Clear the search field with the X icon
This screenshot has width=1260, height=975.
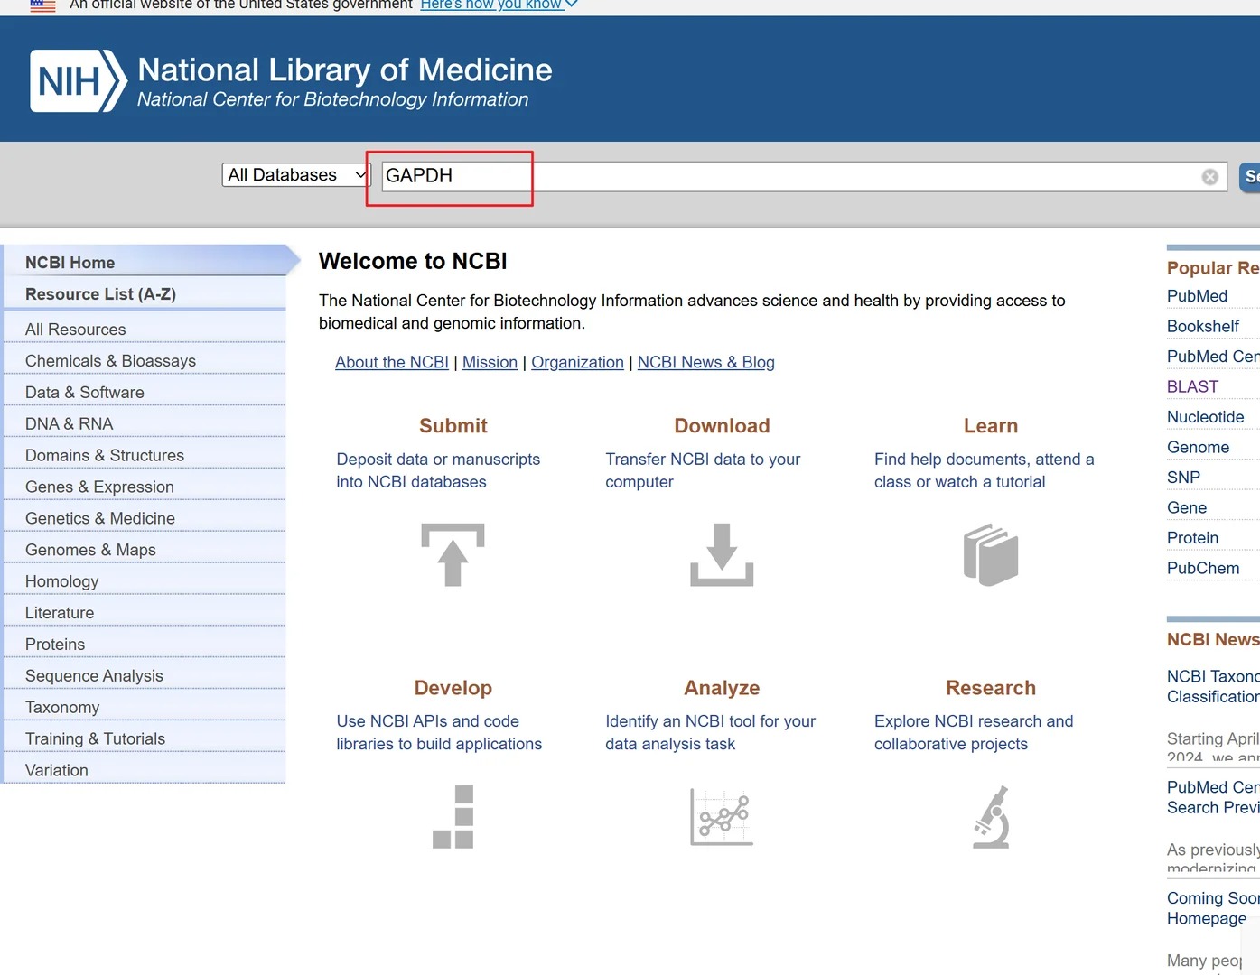coord(1210,177)
